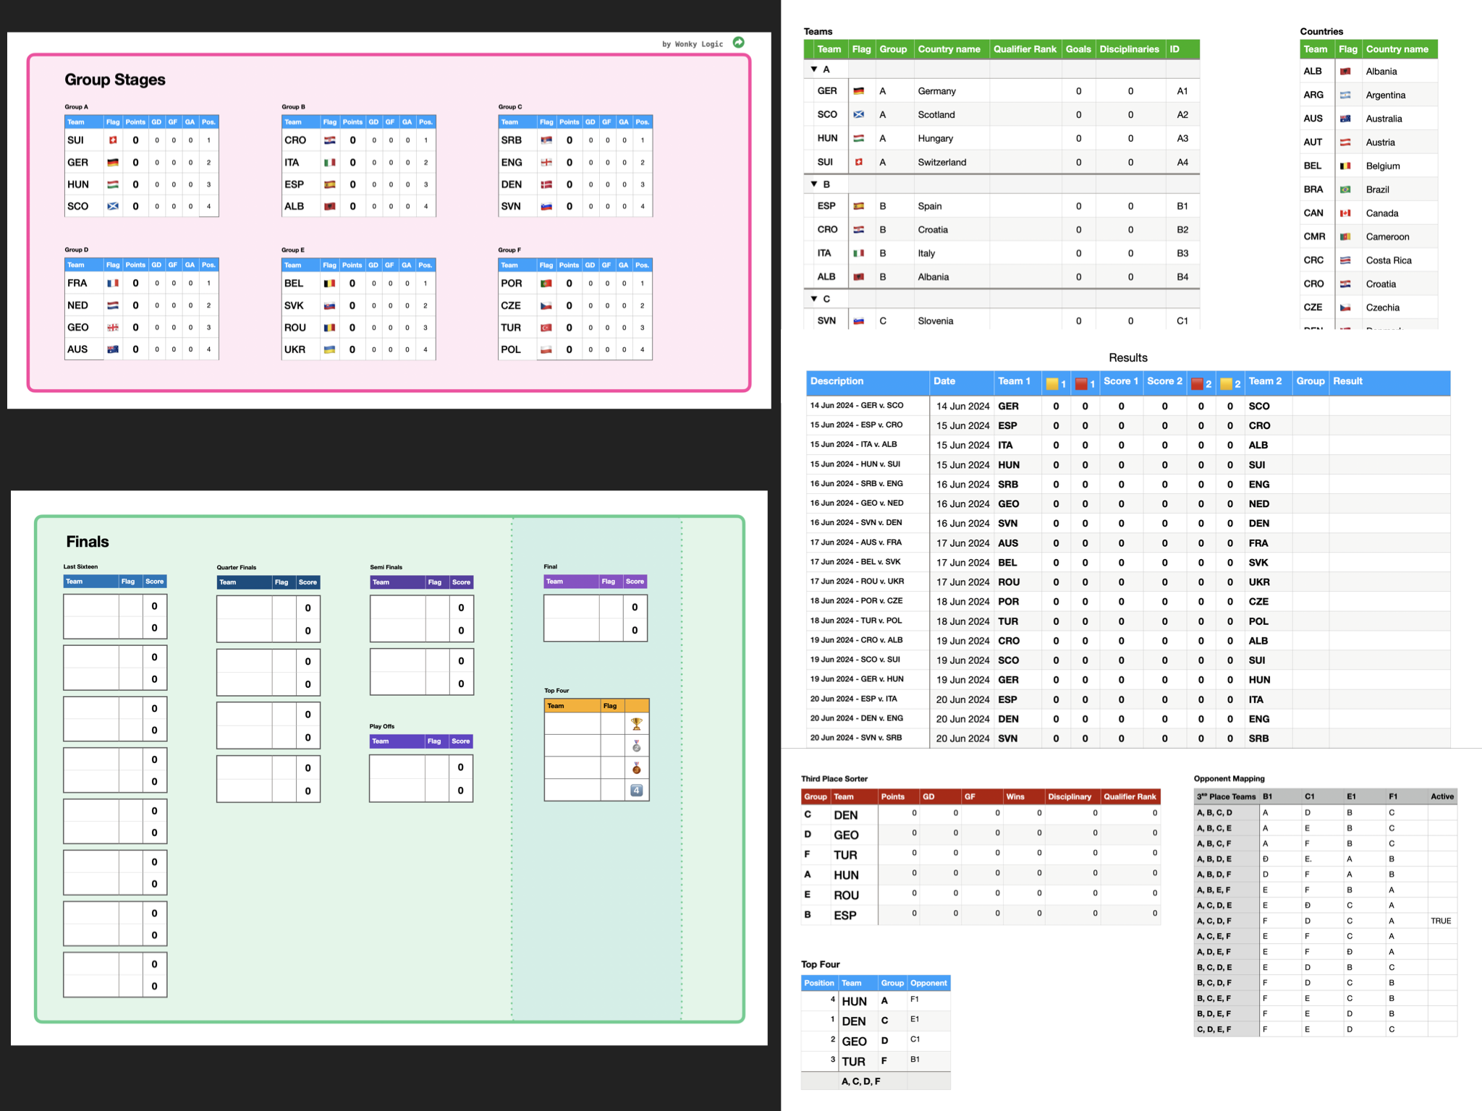
Task: Select the Qualifier Rank column header in Teams
Action: coord(1024,49)
